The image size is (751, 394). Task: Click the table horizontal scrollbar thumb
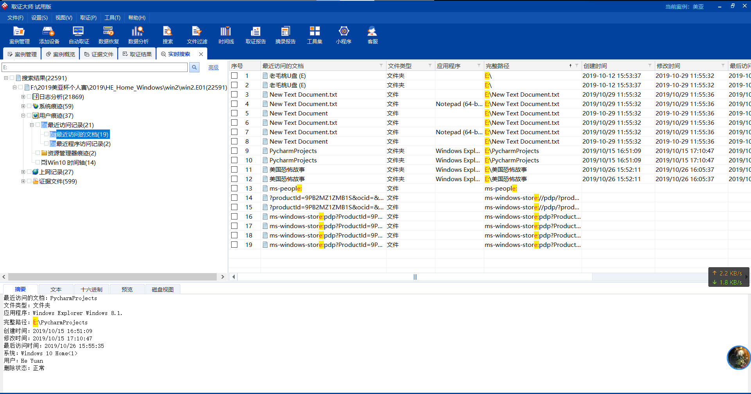click(415, 277)
